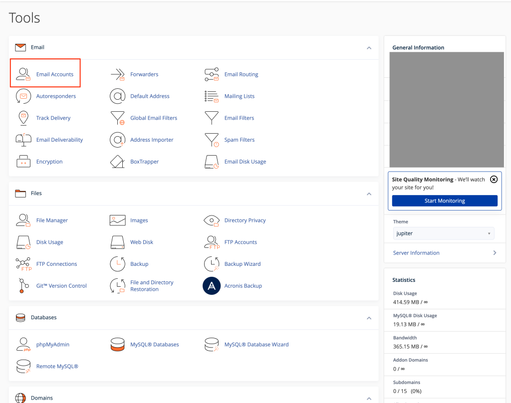Open the Git™ Version Control link text
The width and height of the screenshot is (511, 403).
click(61, 286)
